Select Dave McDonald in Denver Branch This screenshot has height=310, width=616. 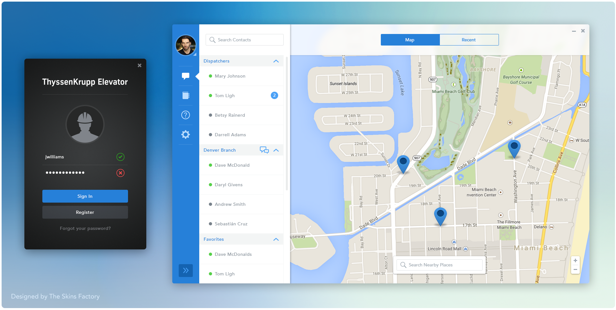(x=241, y=165)
